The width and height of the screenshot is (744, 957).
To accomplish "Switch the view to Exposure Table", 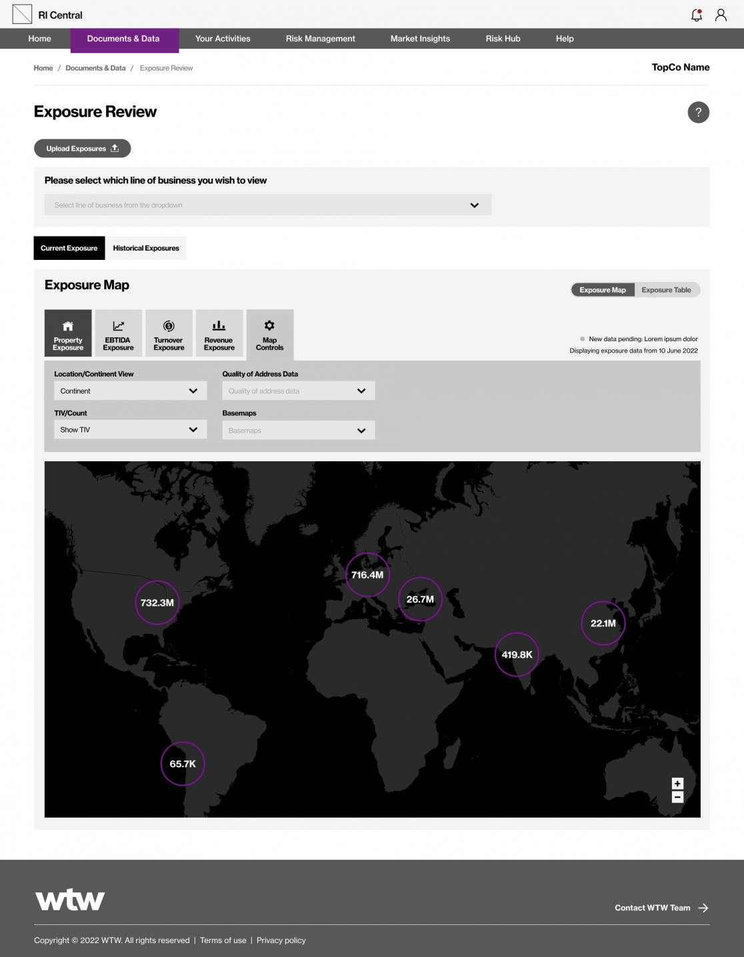I will click(666, 290).
